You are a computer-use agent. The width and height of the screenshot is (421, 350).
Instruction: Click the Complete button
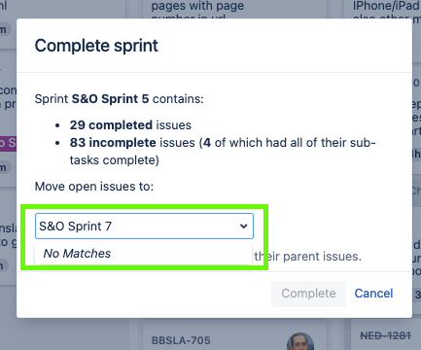[308, 294]
